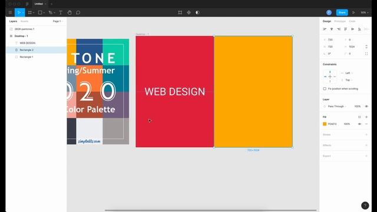Open the fill style picker icon
This screenshot has height=212, width=377.
[359, 117]
